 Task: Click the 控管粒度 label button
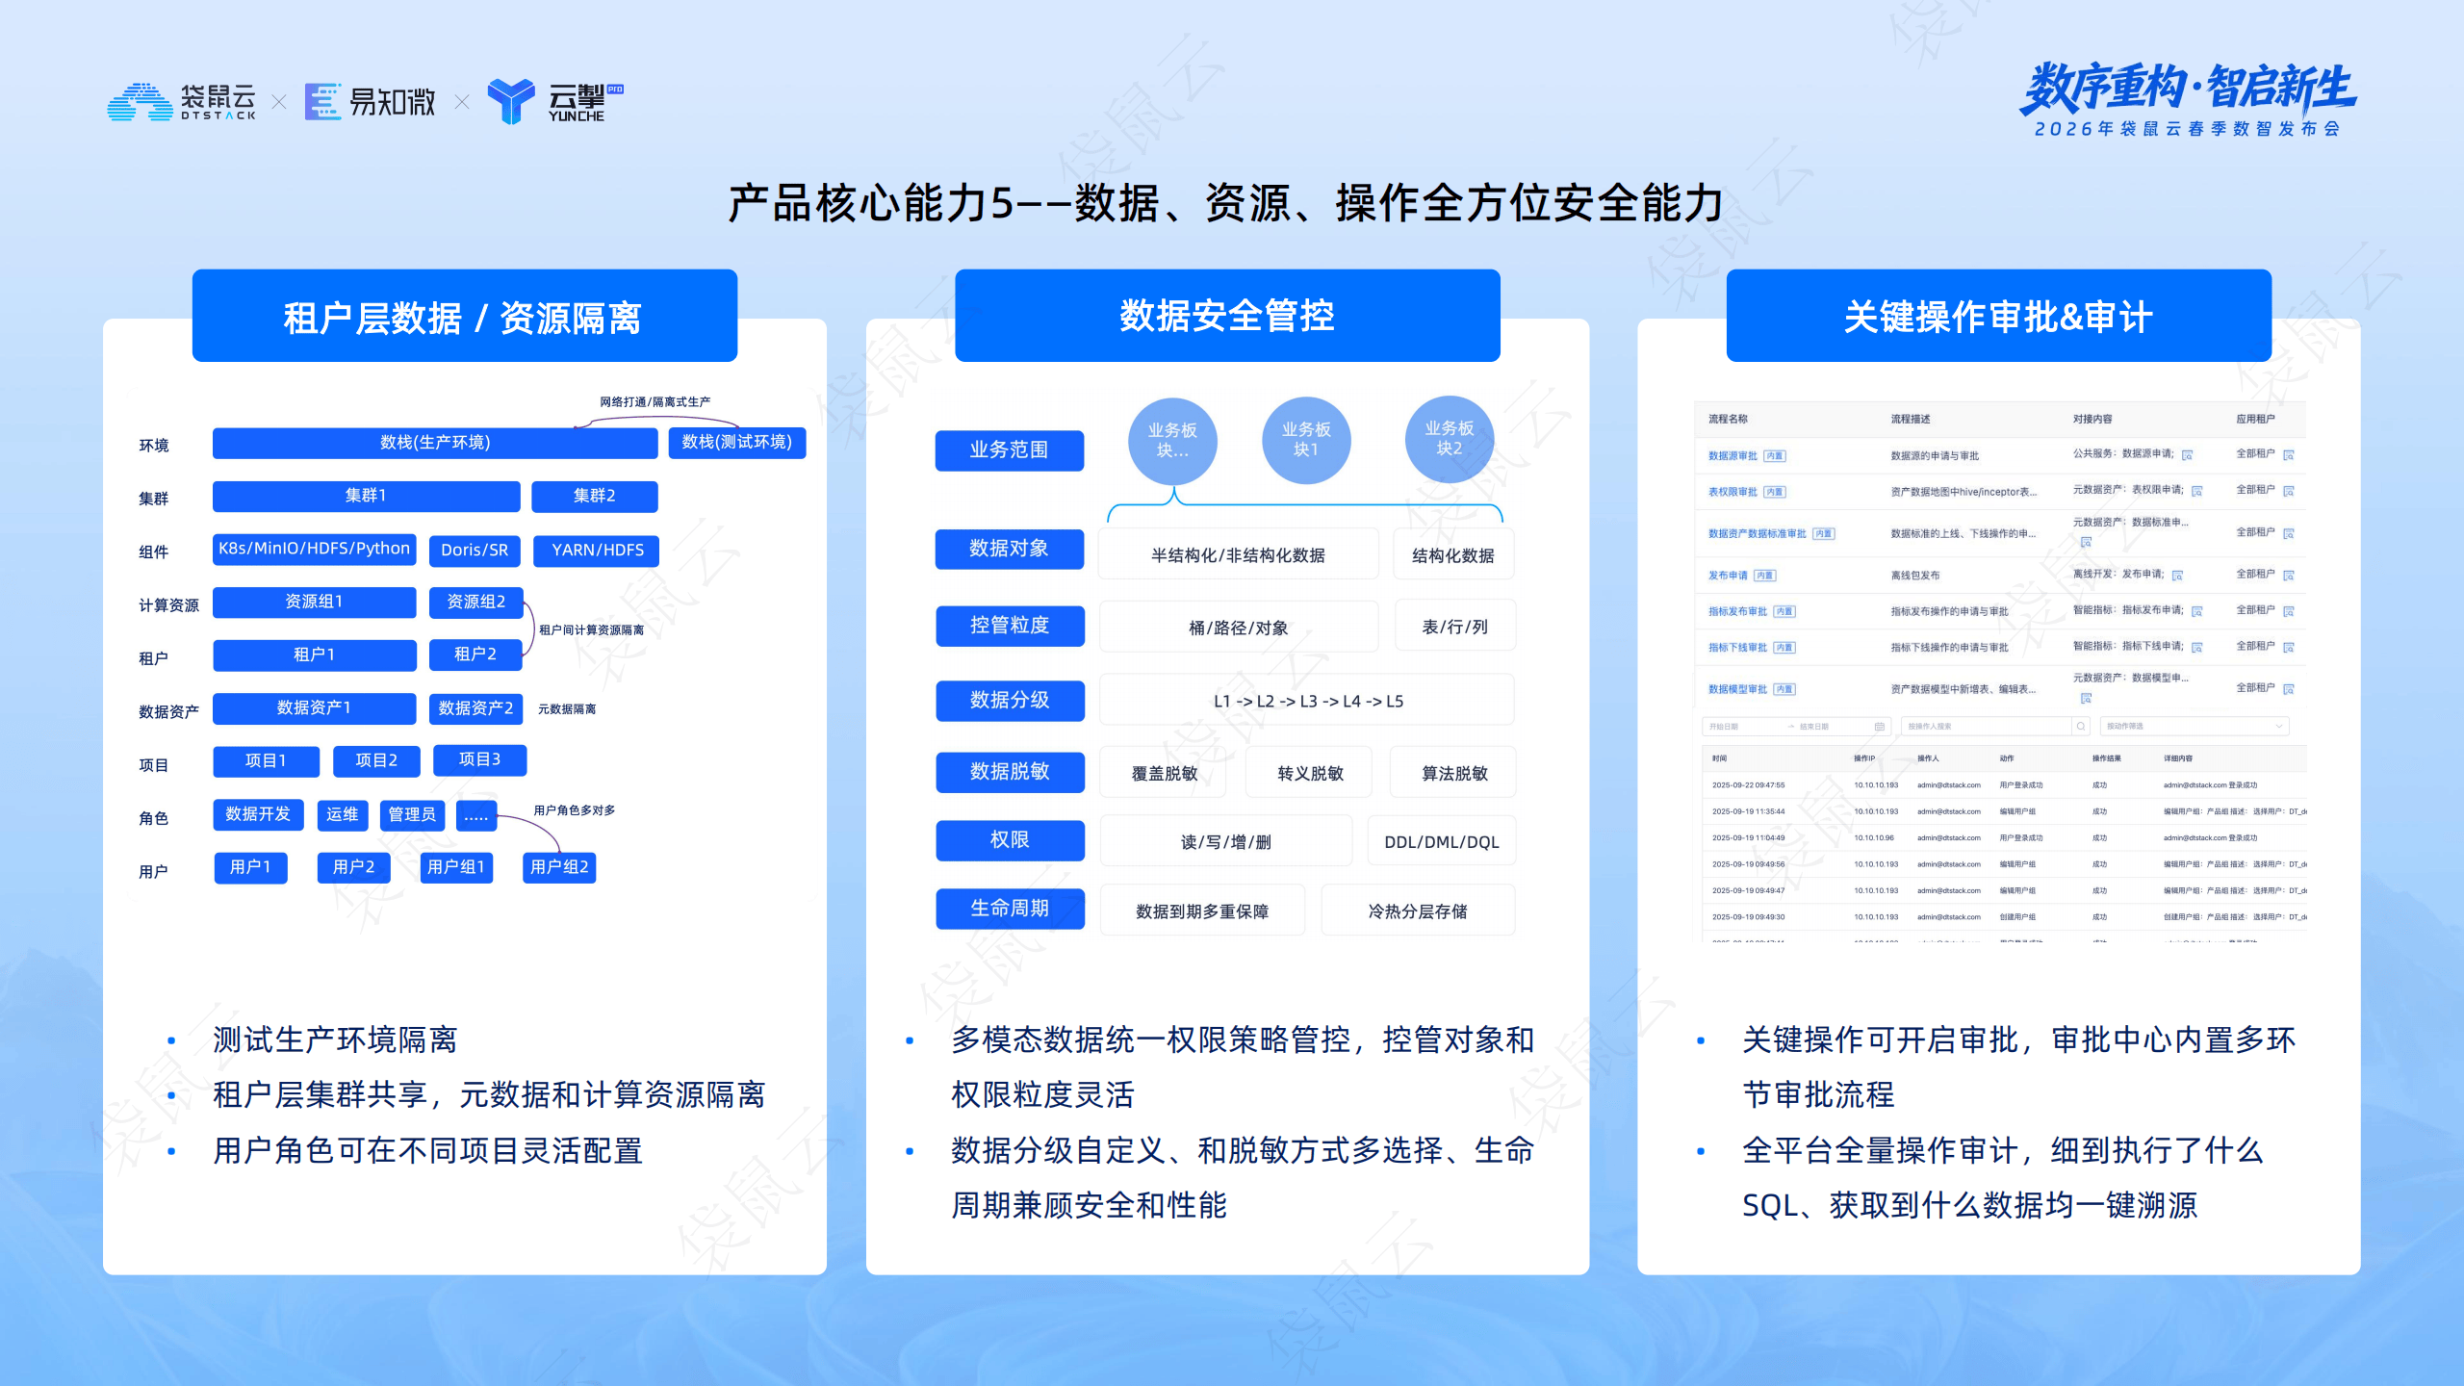point(1010,626)
